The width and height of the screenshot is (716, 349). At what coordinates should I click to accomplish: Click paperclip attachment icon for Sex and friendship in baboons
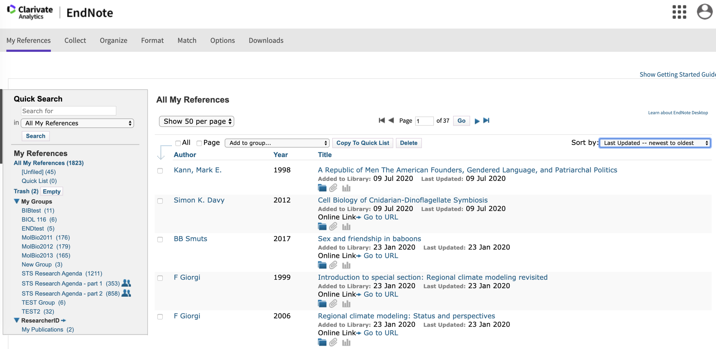tap(333, 265)
